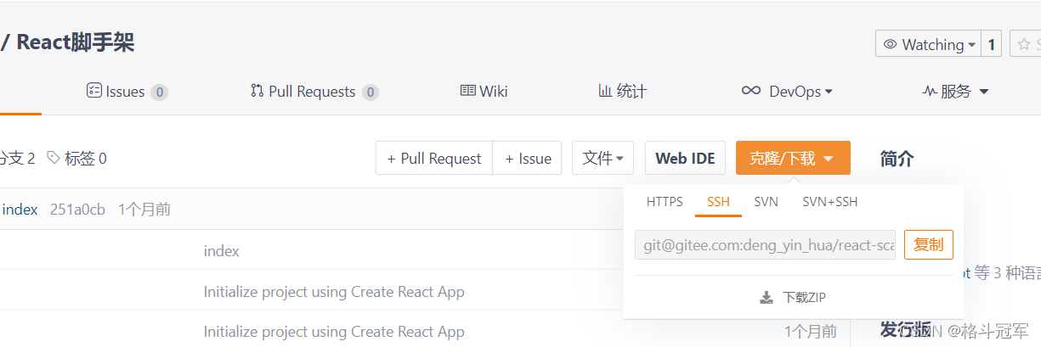The width and height of the screenshot is (1041, 347).
Task: Expand the DevOps dropdown menu
Action: click(x=787, y=91)
